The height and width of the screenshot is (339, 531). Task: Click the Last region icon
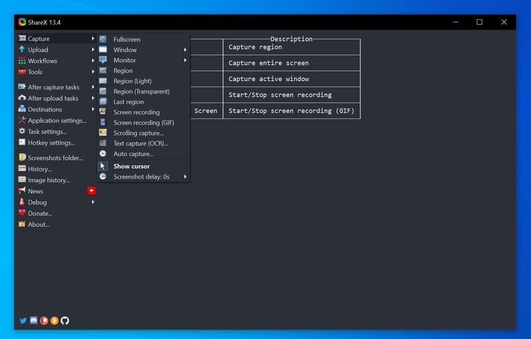(103, 102)
